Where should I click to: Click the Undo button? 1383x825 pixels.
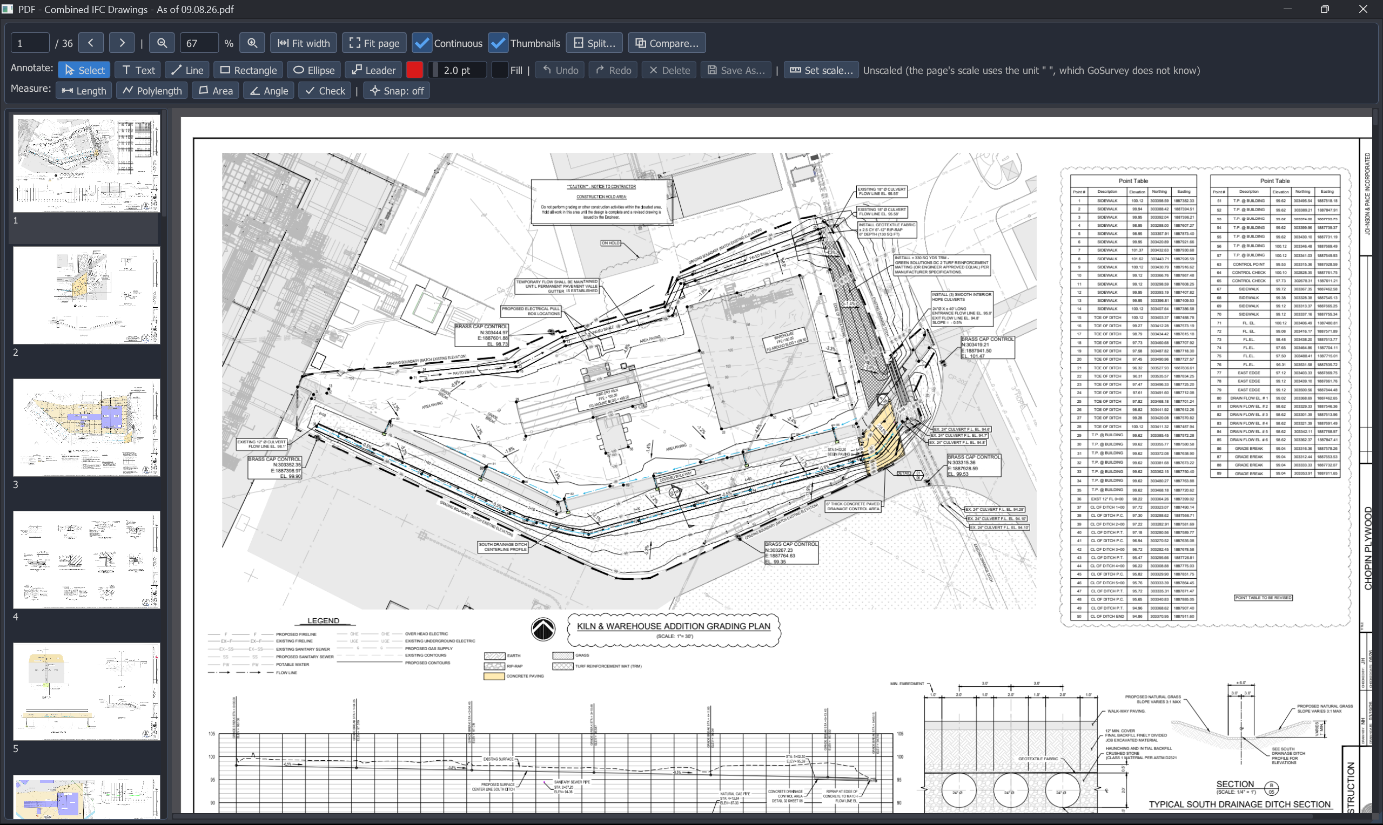[x=560, y=70]
